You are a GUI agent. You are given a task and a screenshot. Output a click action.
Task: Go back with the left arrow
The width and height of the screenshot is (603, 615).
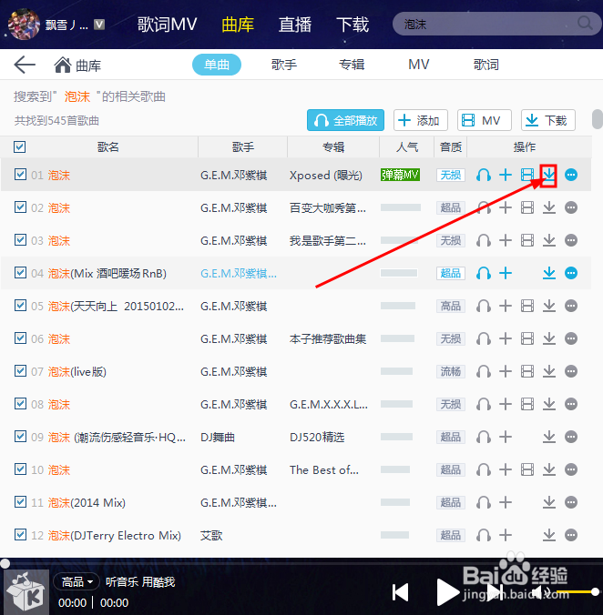click(x=25, y=65)
